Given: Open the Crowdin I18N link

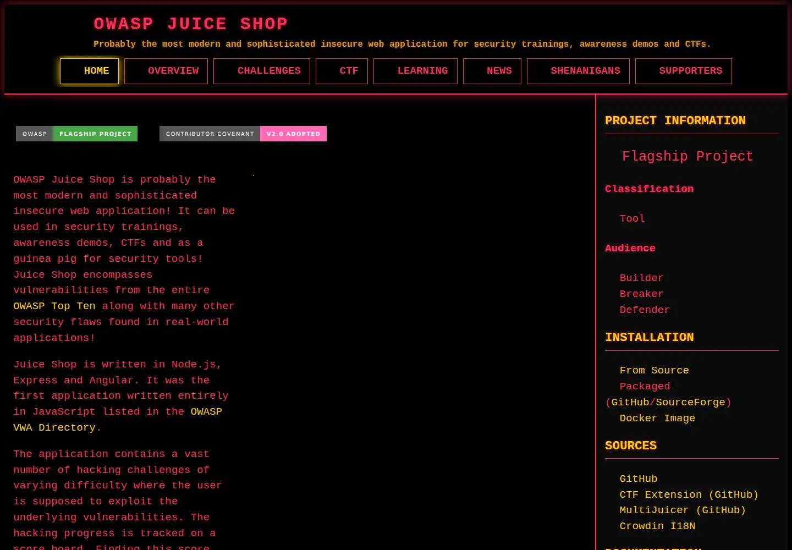Looking at the screenshot, I should coord(657,526).
